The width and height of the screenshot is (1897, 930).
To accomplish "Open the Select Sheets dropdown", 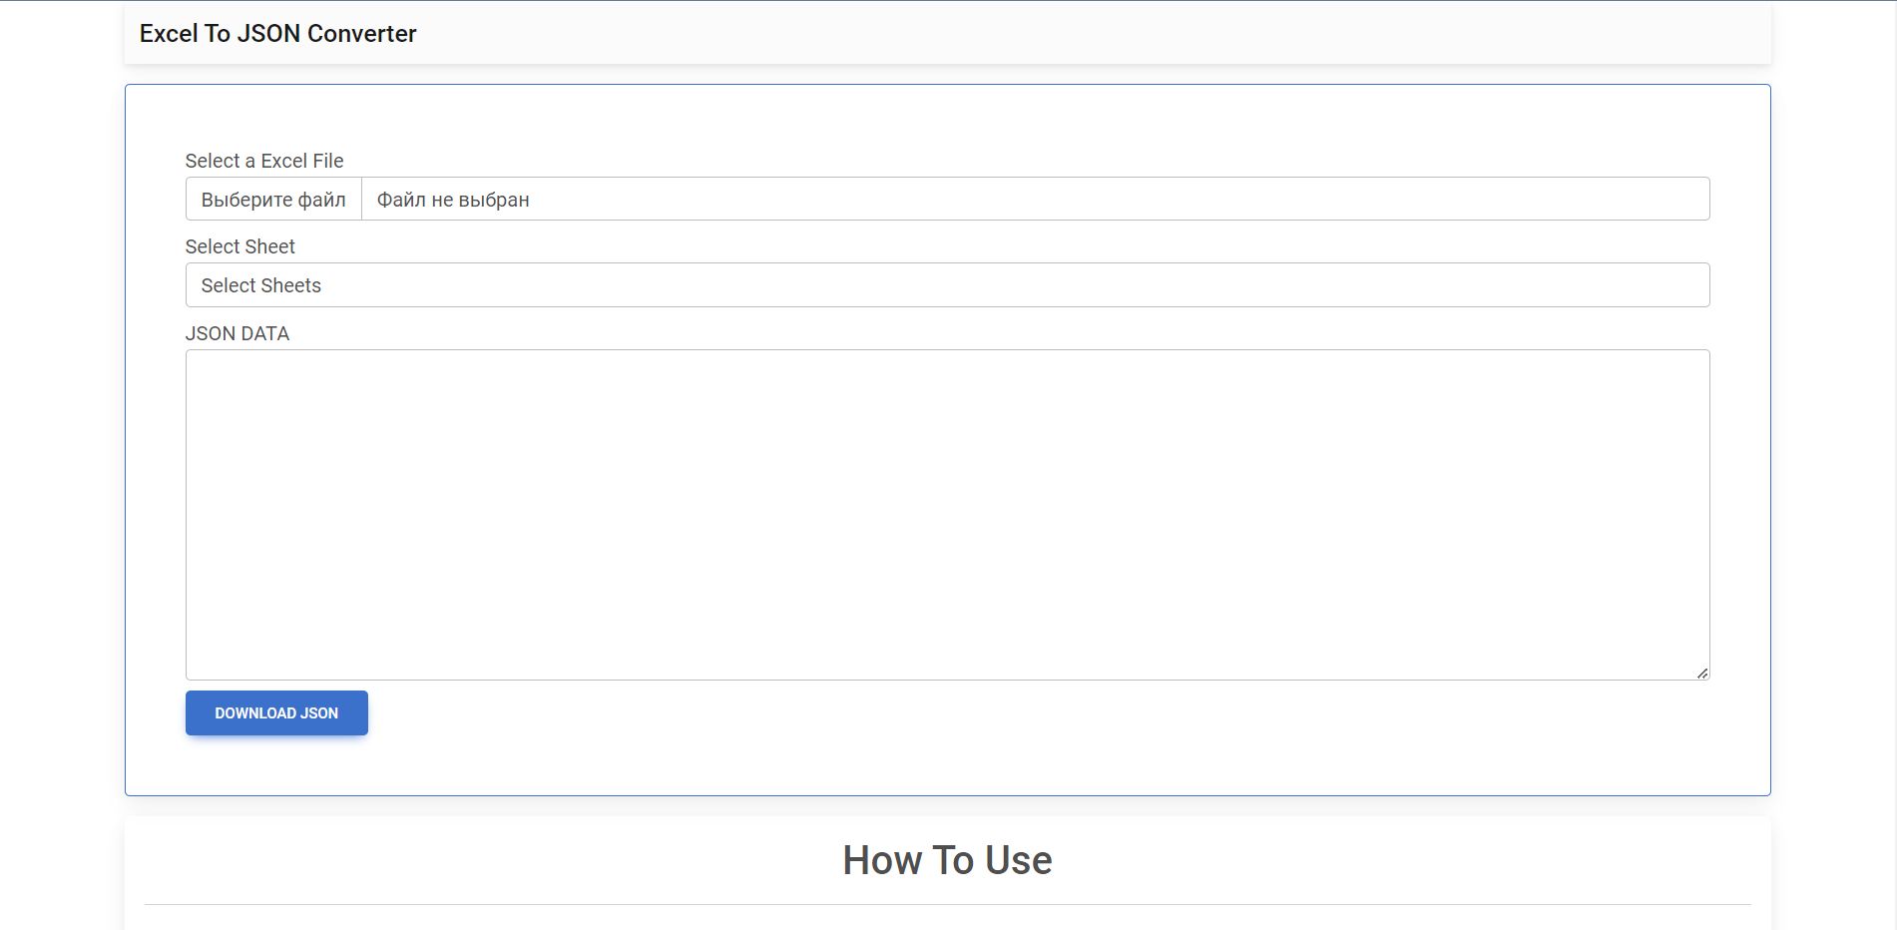I will (x=946, y=285).
